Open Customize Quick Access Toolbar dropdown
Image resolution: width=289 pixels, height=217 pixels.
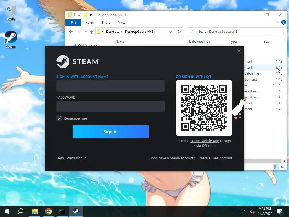(x=91, y=15)
